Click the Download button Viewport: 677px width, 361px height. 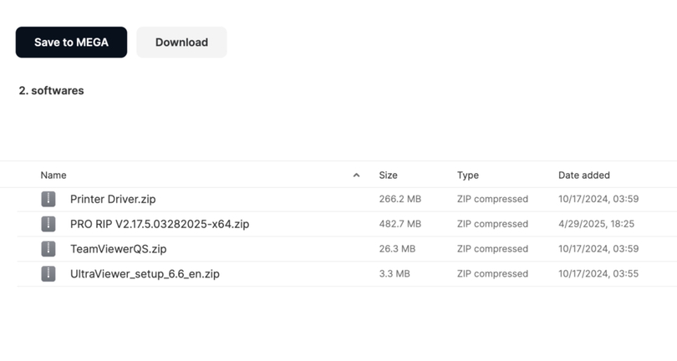tap(181, 43)
